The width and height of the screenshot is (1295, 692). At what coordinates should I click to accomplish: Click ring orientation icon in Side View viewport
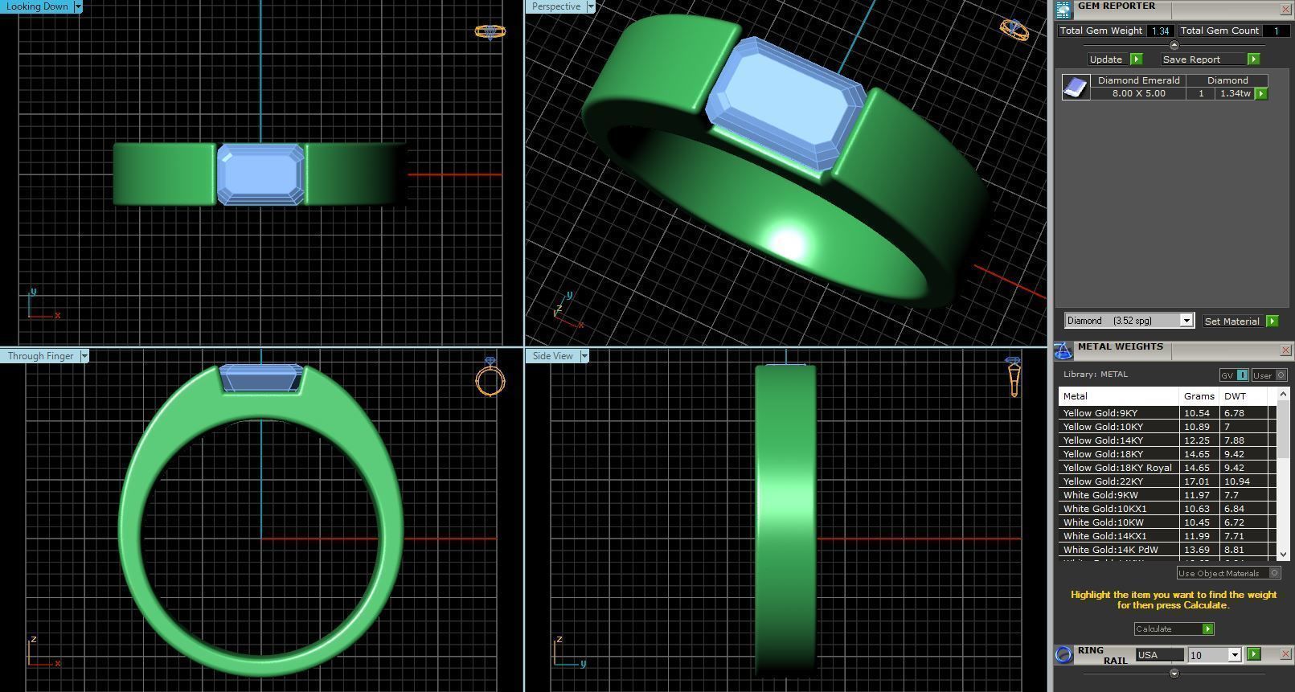tap(1014, 376)
